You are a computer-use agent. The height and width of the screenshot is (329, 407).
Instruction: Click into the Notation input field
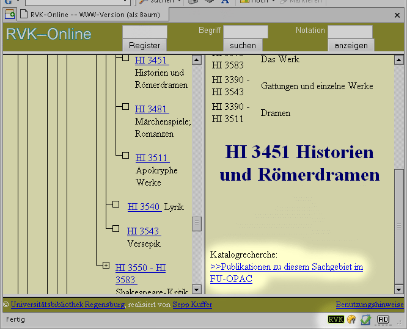(350, 32)
